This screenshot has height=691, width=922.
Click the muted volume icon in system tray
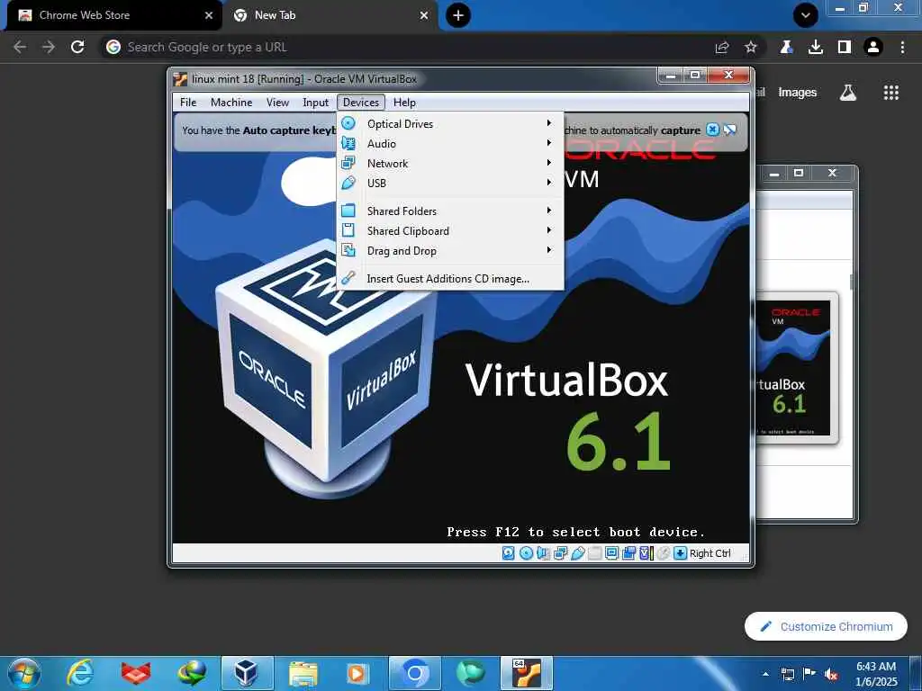pos(831,675)
